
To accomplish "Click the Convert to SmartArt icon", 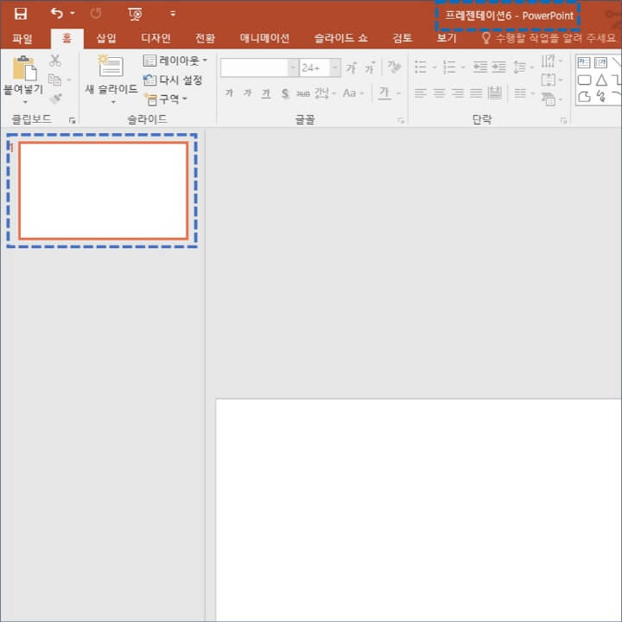I will click(x=549, y=99).
